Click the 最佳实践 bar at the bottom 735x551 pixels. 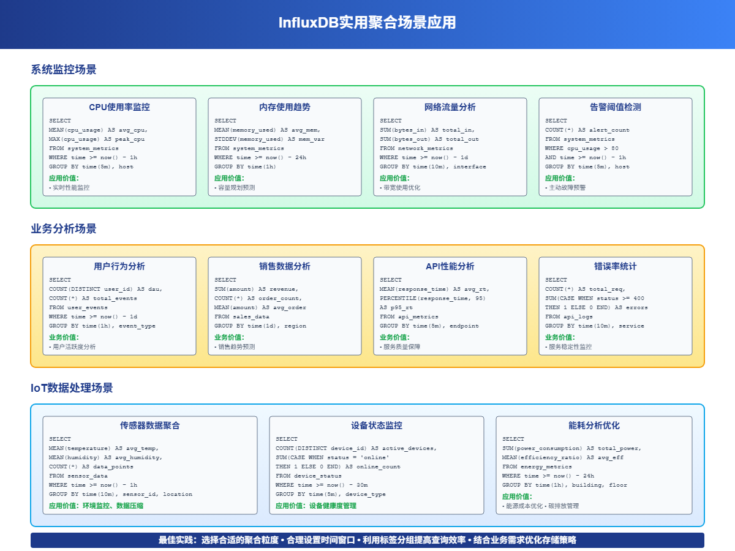367,541
